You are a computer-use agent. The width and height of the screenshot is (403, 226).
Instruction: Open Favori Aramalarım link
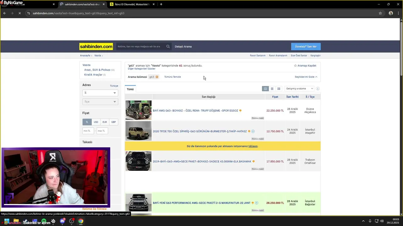coord(278,56)
